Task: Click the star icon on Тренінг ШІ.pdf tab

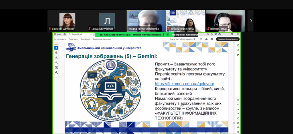Action: coord(69,34)
